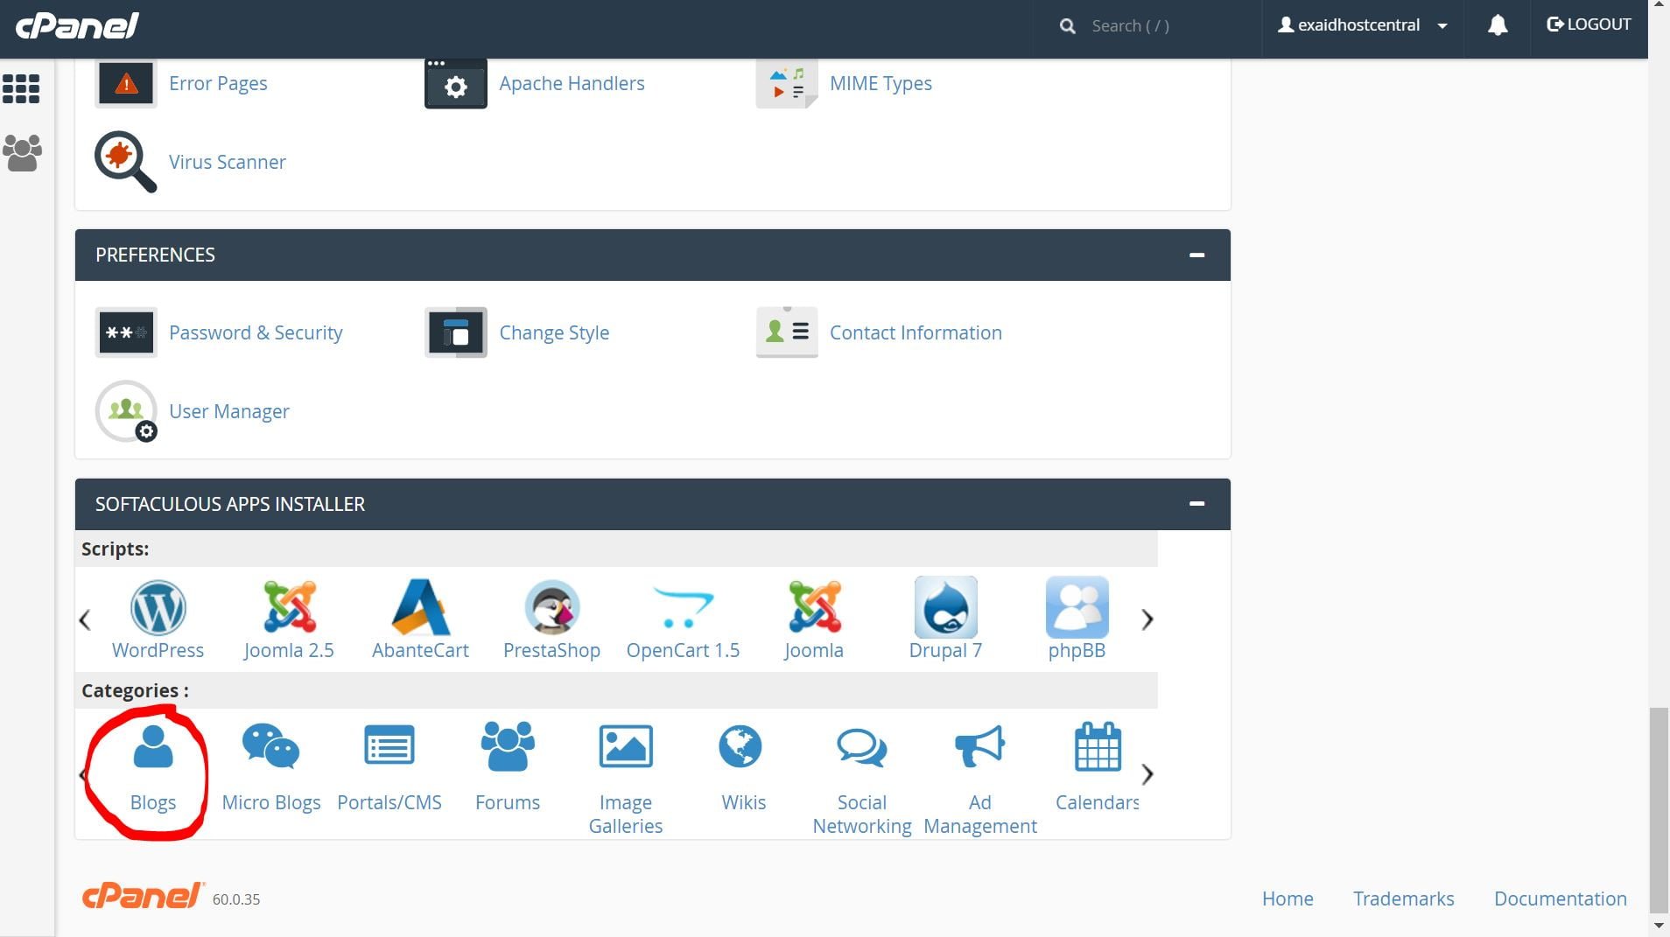
Task: Click the WordPress script icon
Action: click(x=158, y=607)
